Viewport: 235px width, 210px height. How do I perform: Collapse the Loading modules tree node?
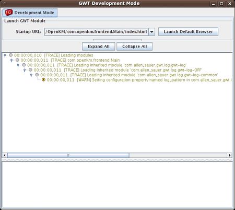5,55
